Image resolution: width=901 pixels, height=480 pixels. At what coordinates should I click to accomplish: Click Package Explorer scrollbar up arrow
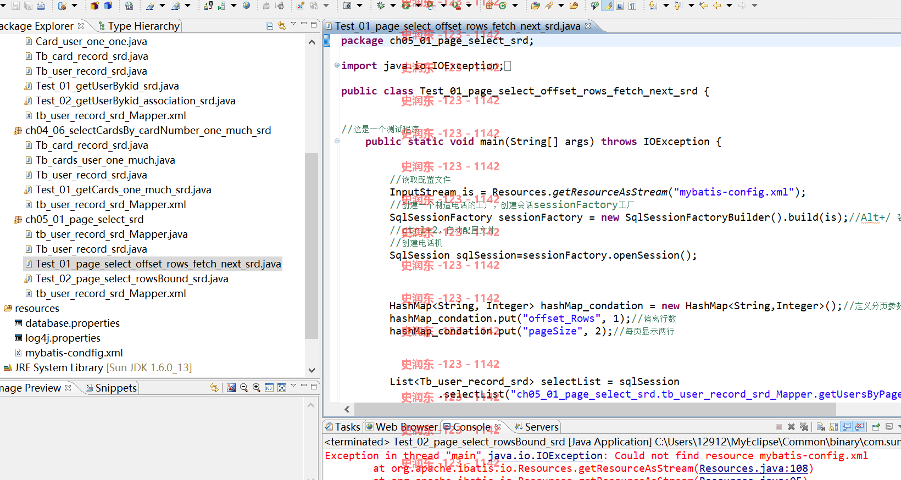(312, 42)
